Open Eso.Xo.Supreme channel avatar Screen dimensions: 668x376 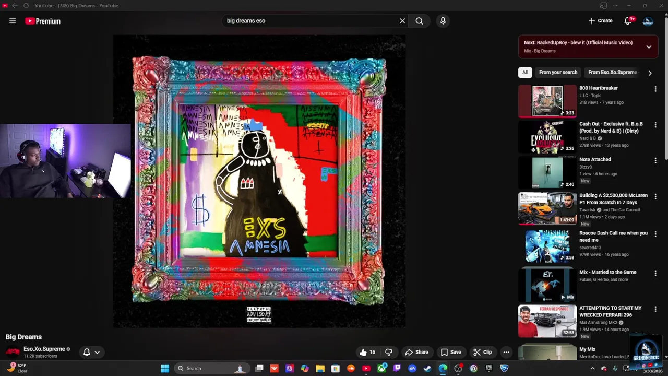[13, 352]
